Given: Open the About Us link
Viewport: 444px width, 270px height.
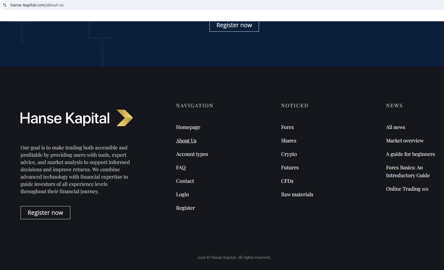Looking at the screenshot, I should tap(186, 141).
